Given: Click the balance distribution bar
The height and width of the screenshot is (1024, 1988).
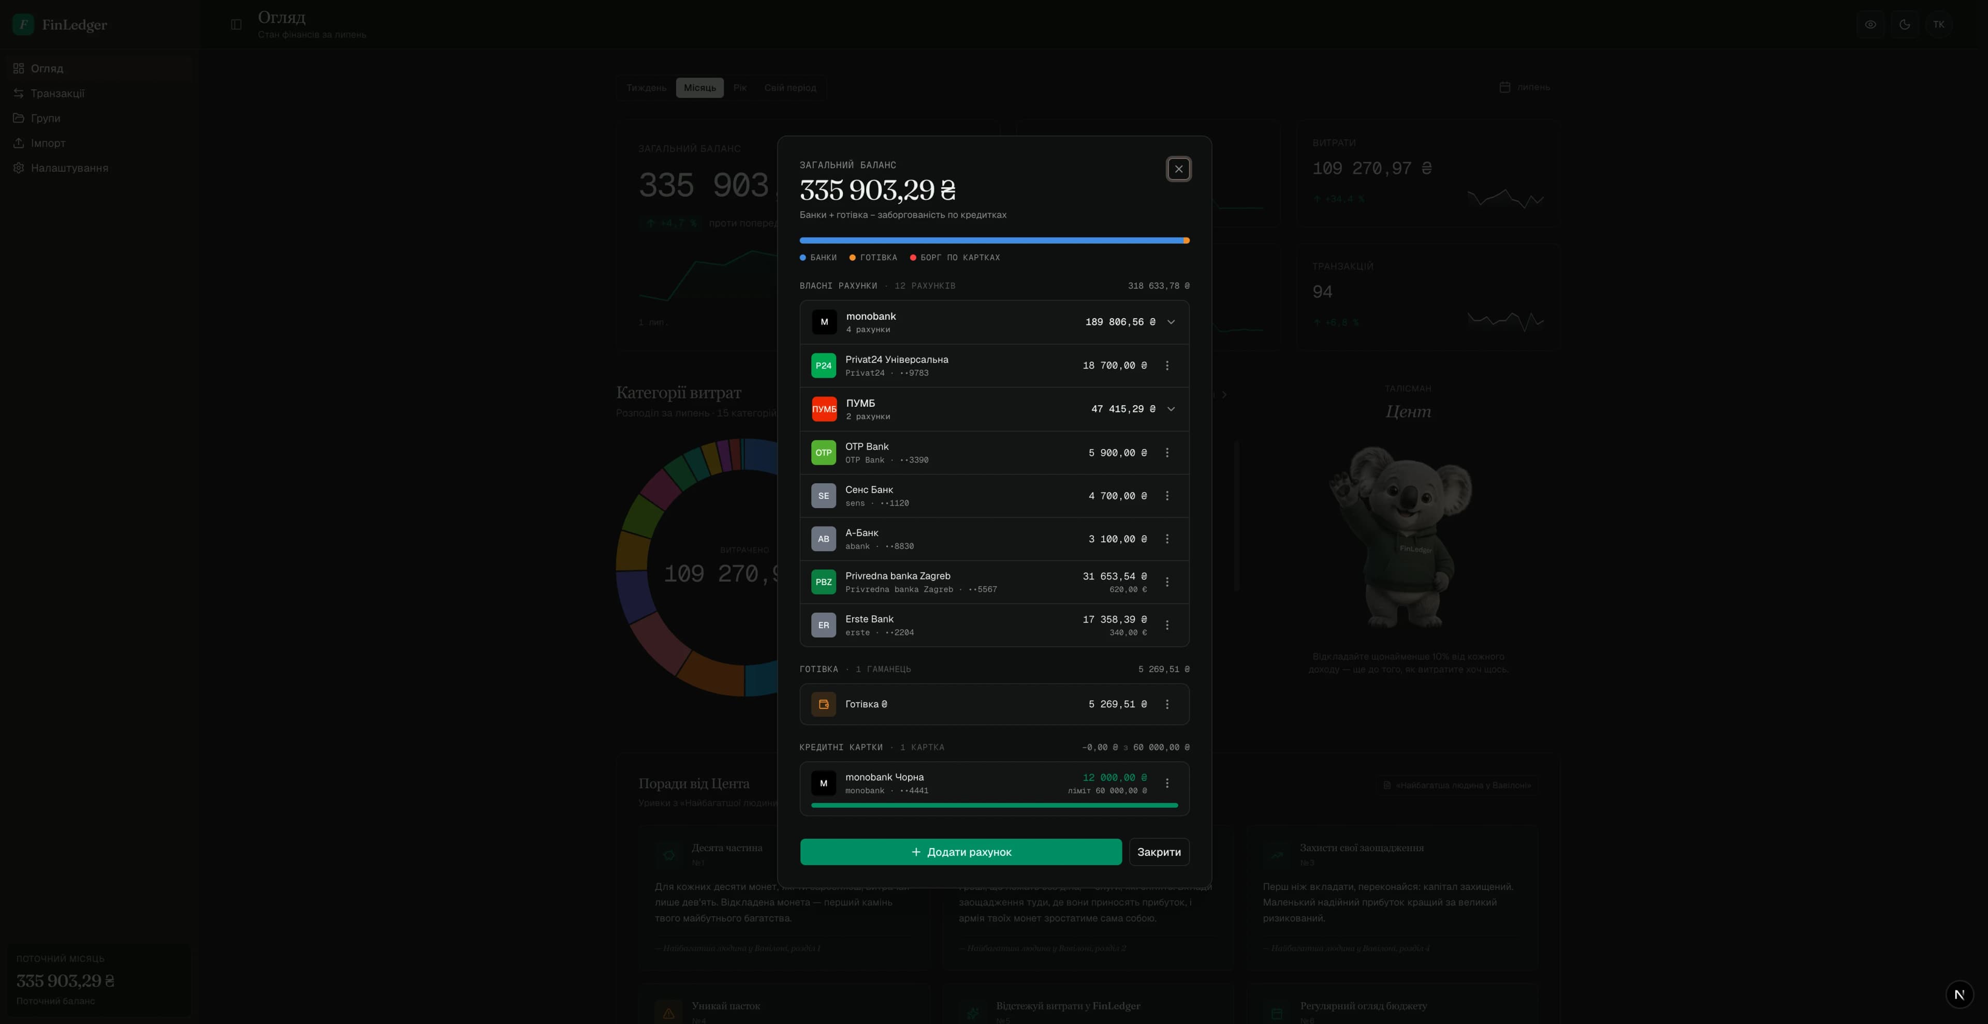Looking at the screenshot, I should tap(994, 241).
